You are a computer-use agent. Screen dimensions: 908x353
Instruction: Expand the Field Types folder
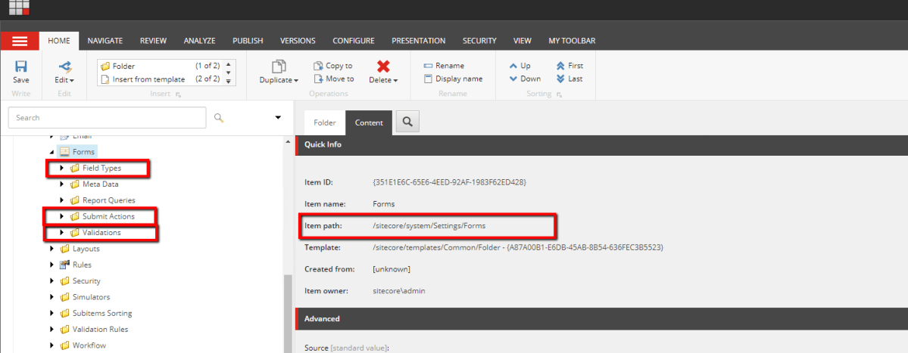point(62,168)
